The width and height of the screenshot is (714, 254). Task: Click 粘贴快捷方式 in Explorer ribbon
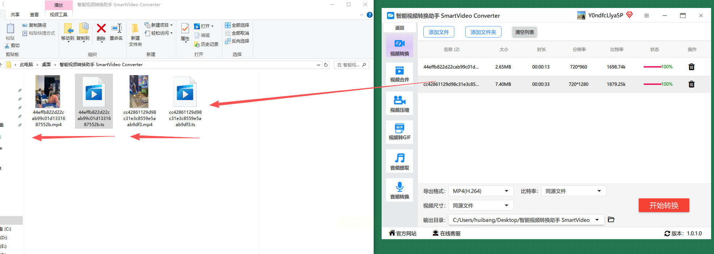click(x=39, y=33)
